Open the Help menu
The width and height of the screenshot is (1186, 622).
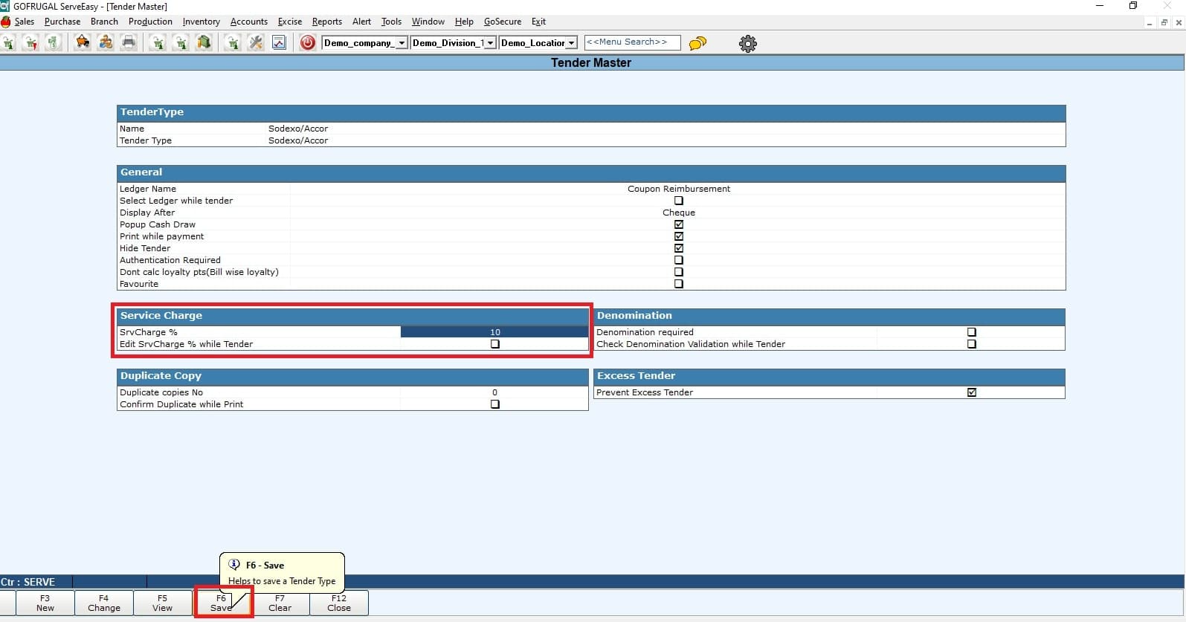[464, 22]
